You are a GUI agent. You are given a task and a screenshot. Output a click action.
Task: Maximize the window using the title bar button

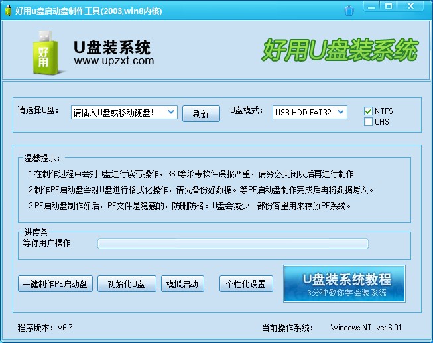[x=390, y=7]
